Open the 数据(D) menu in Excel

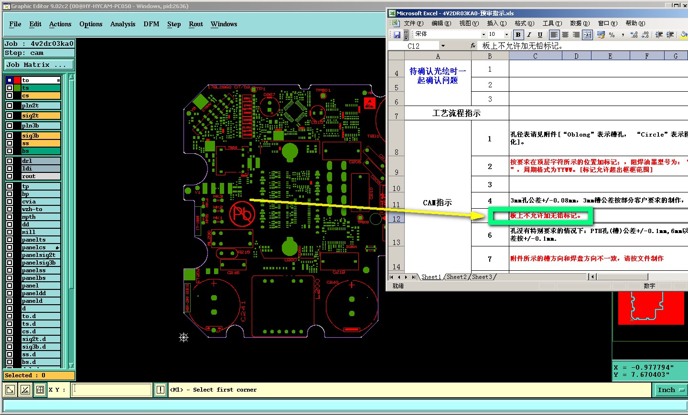580,23
